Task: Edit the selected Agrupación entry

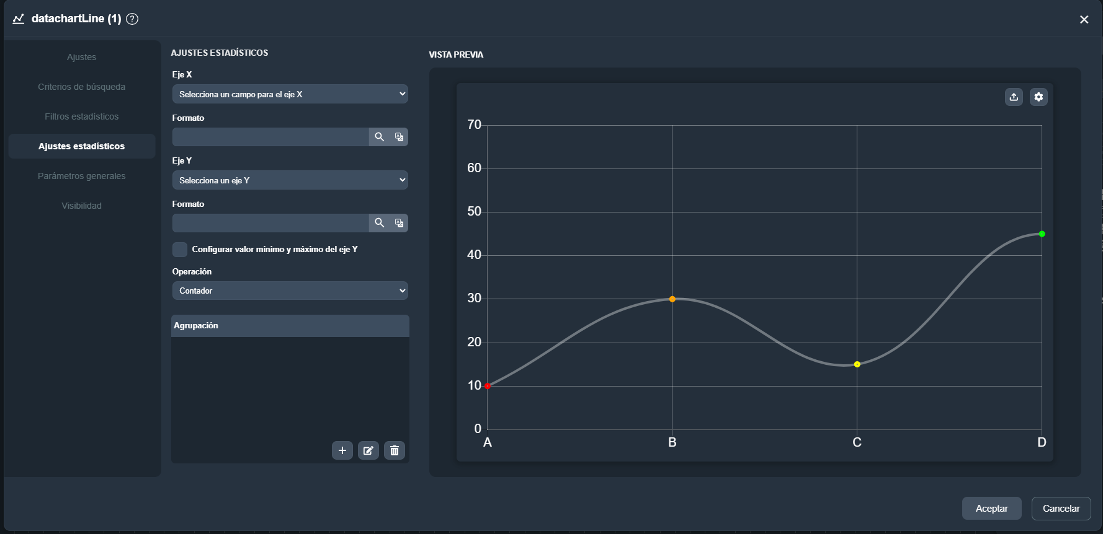Action: [x=368, y=450]
